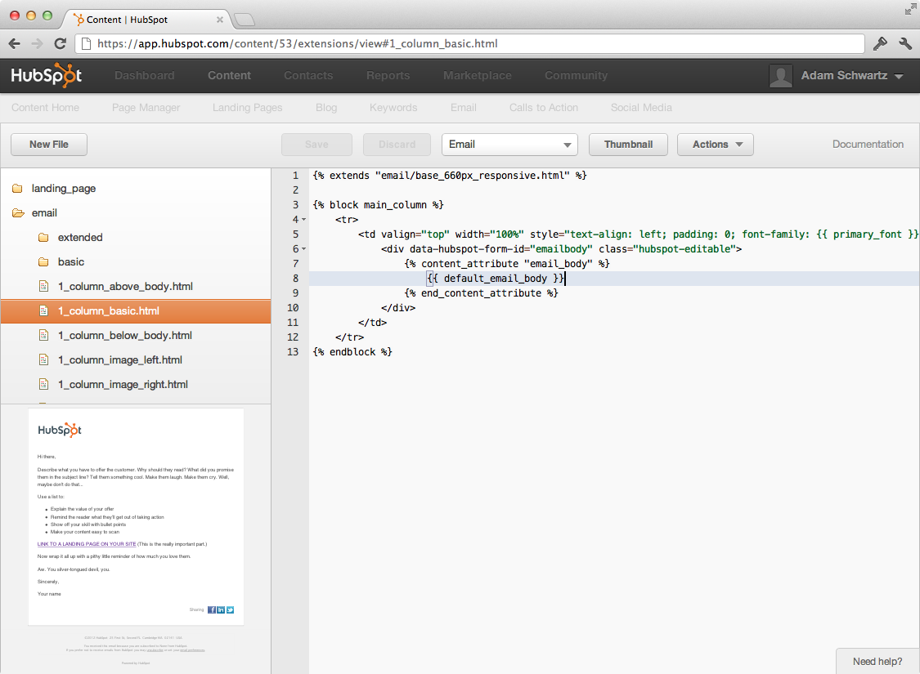Open the Email template type dropdown
Viewport: 920px width, 674px height.
(x=509, y=145)
